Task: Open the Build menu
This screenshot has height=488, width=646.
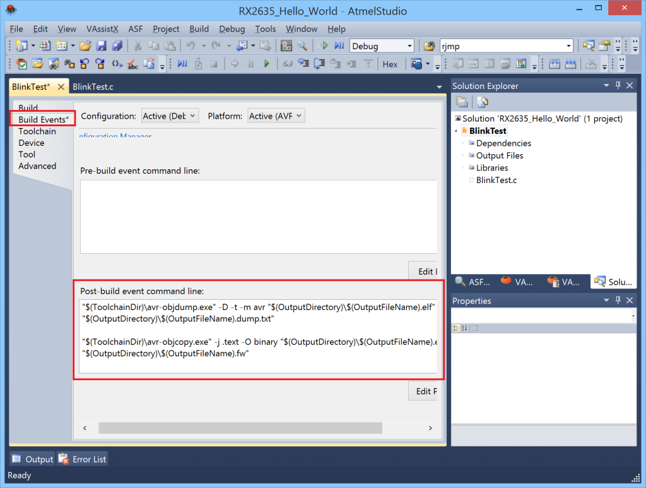Action: 199,29
